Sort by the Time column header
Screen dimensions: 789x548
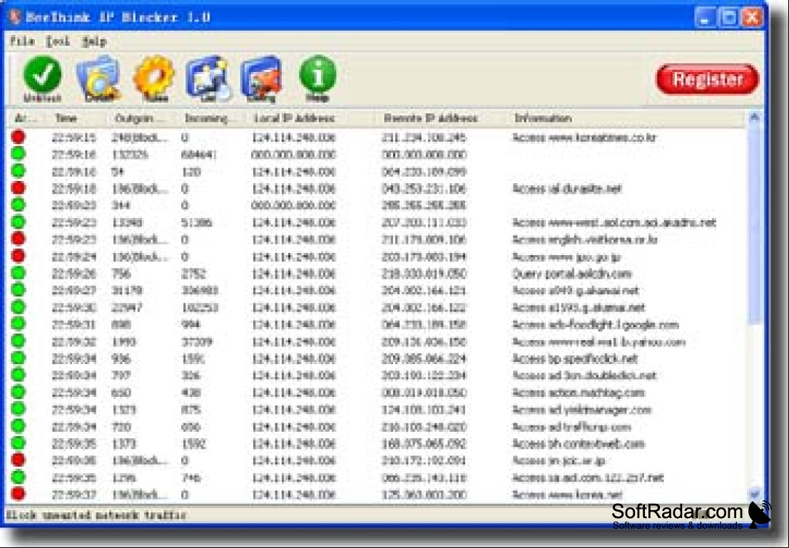coord(66,118)
